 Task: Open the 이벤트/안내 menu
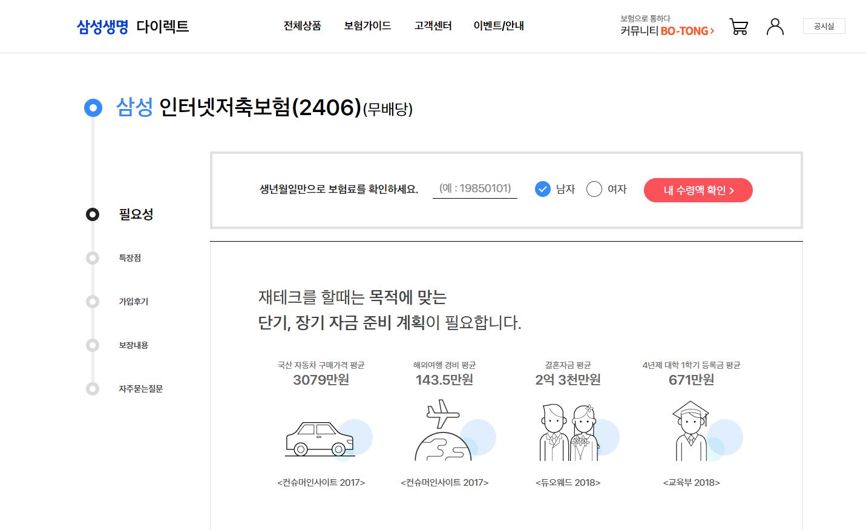(x=499, y=25)
